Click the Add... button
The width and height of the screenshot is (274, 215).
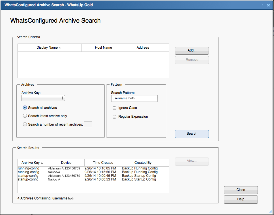coord(192,50)
